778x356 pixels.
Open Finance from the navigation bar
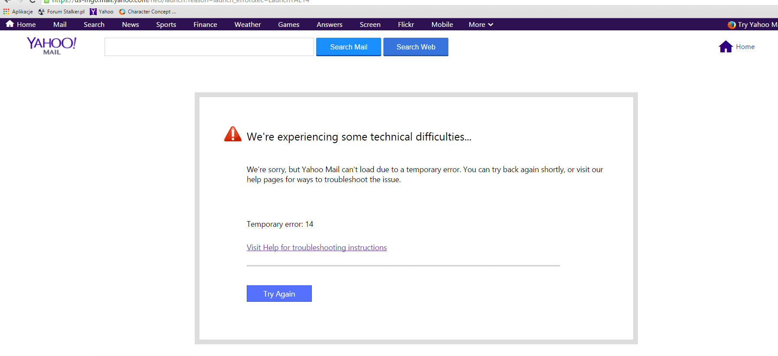pyautogui.click(x=205, y=24)
